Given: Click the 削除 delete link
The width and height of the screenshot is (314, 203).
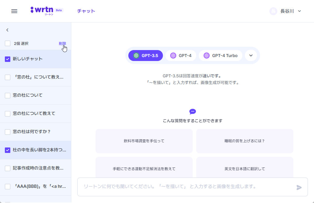Looking at the screenshot, I should click(62, 43).
